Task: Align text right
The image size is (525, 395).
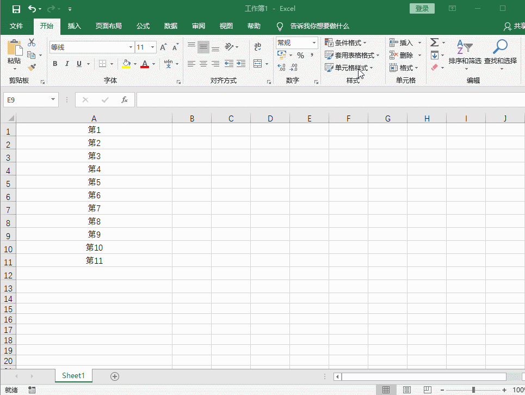Action: pyautogui.click(x=215, y=64)
